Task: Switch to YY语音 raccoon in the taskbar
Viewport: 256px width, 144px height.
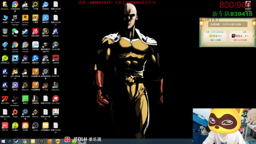Action: point(58,141)
